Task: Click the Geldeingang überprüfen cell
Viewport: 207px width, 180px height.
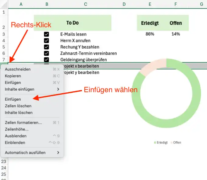Action: [86, 60]
